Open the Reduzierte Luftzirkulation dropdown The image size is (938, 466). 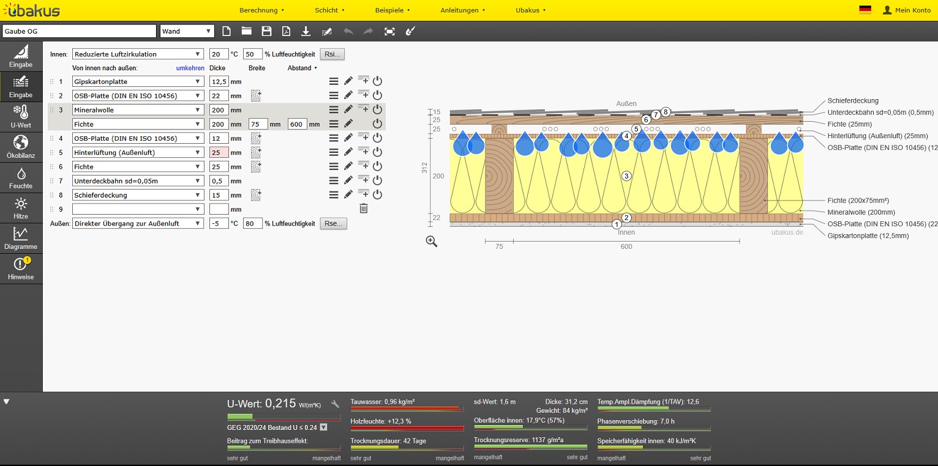[x=138, y=54]
